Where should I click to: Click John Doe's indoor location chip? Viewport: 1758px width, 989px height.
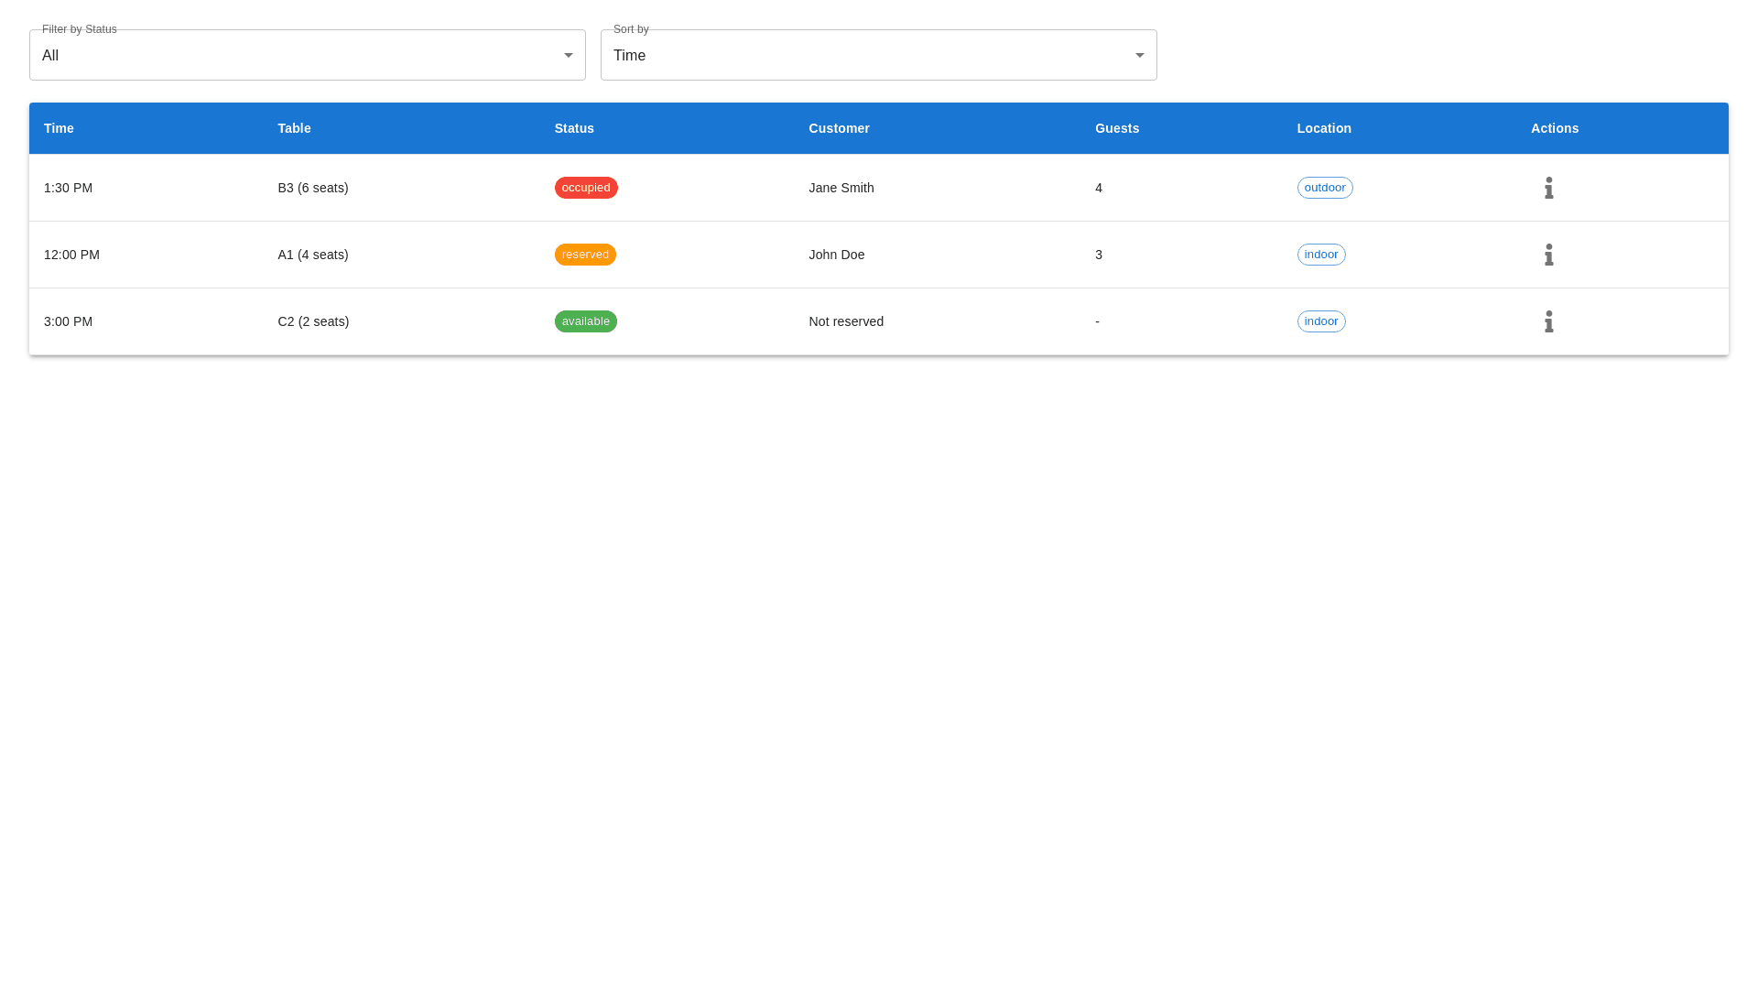[x=1320, y=255]
